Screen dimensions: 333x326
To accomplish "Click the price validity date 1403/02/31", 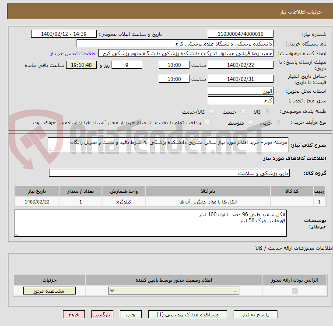I will (240, 79).
